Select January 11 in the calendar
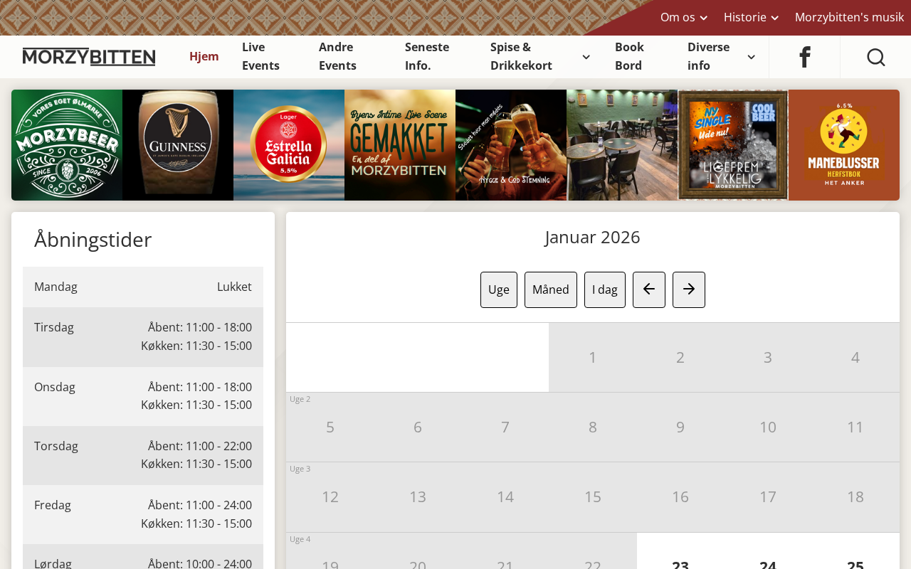Image resolution: width=911 pixels, height=569 pixels. click(x=855, y=427)
